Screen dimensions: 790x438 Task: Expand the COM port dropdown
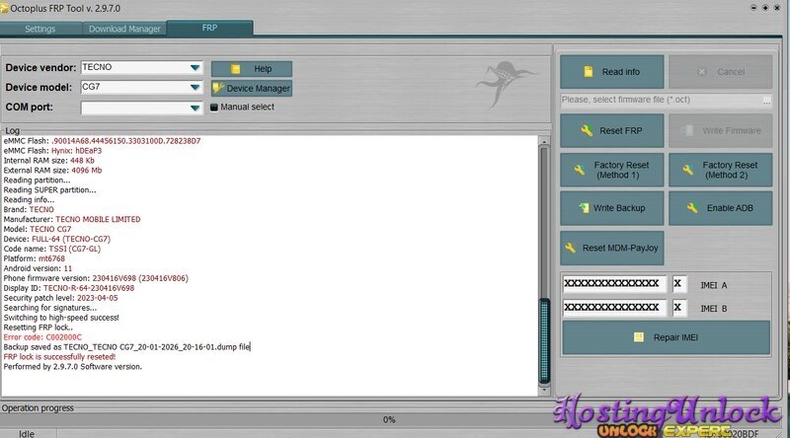[196, 108]
